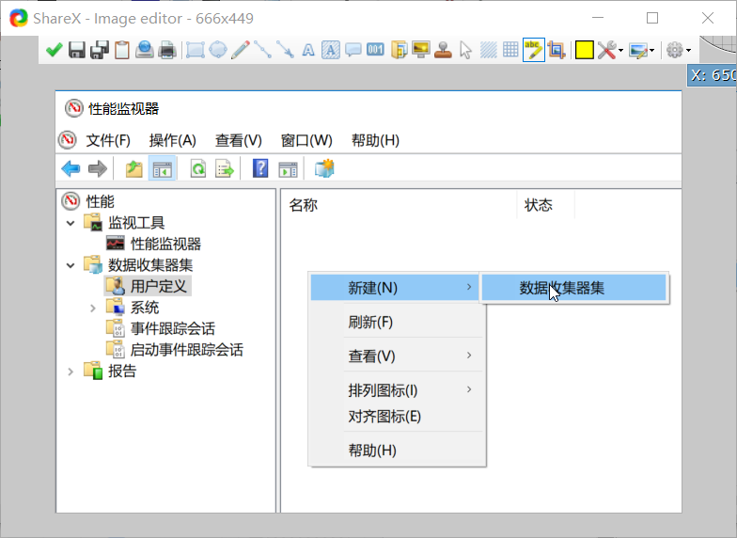Maximize the ShareX image editor window
Viewport: 737px width, 538px height.
652,18
